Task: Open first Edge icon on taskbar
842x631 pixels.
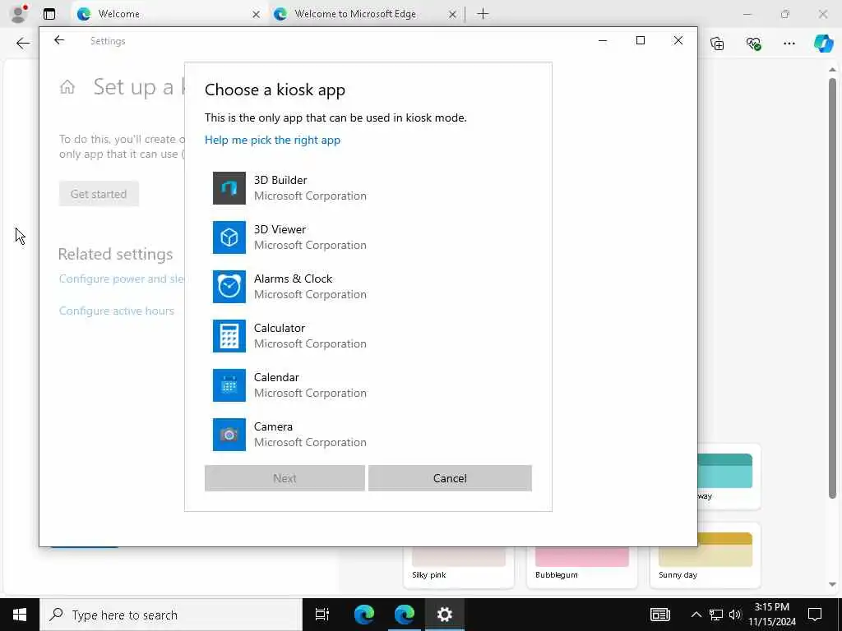Action: click(364, 615)
